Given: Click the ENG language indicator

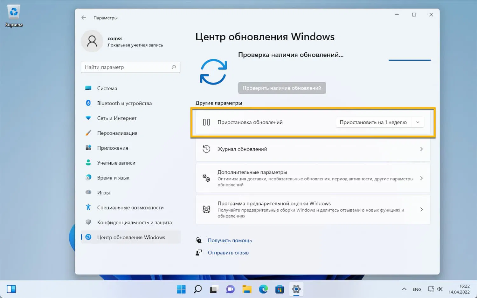Looking at the screenshot, I should pyautogui.click(x=417, y=289).
